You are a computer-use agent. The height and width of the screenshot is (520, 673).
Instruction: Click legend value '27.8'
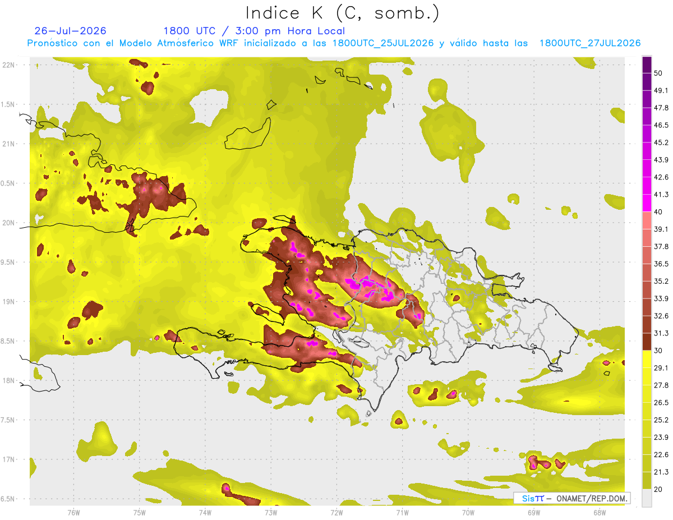(661, 385)
